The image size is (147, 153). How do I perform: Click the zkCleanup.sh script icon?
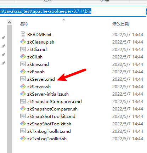(23, 42)
